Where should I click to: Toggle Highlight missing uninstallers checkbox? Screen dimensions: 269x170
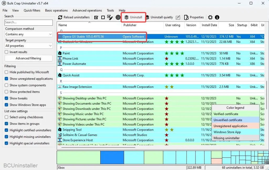7,137
